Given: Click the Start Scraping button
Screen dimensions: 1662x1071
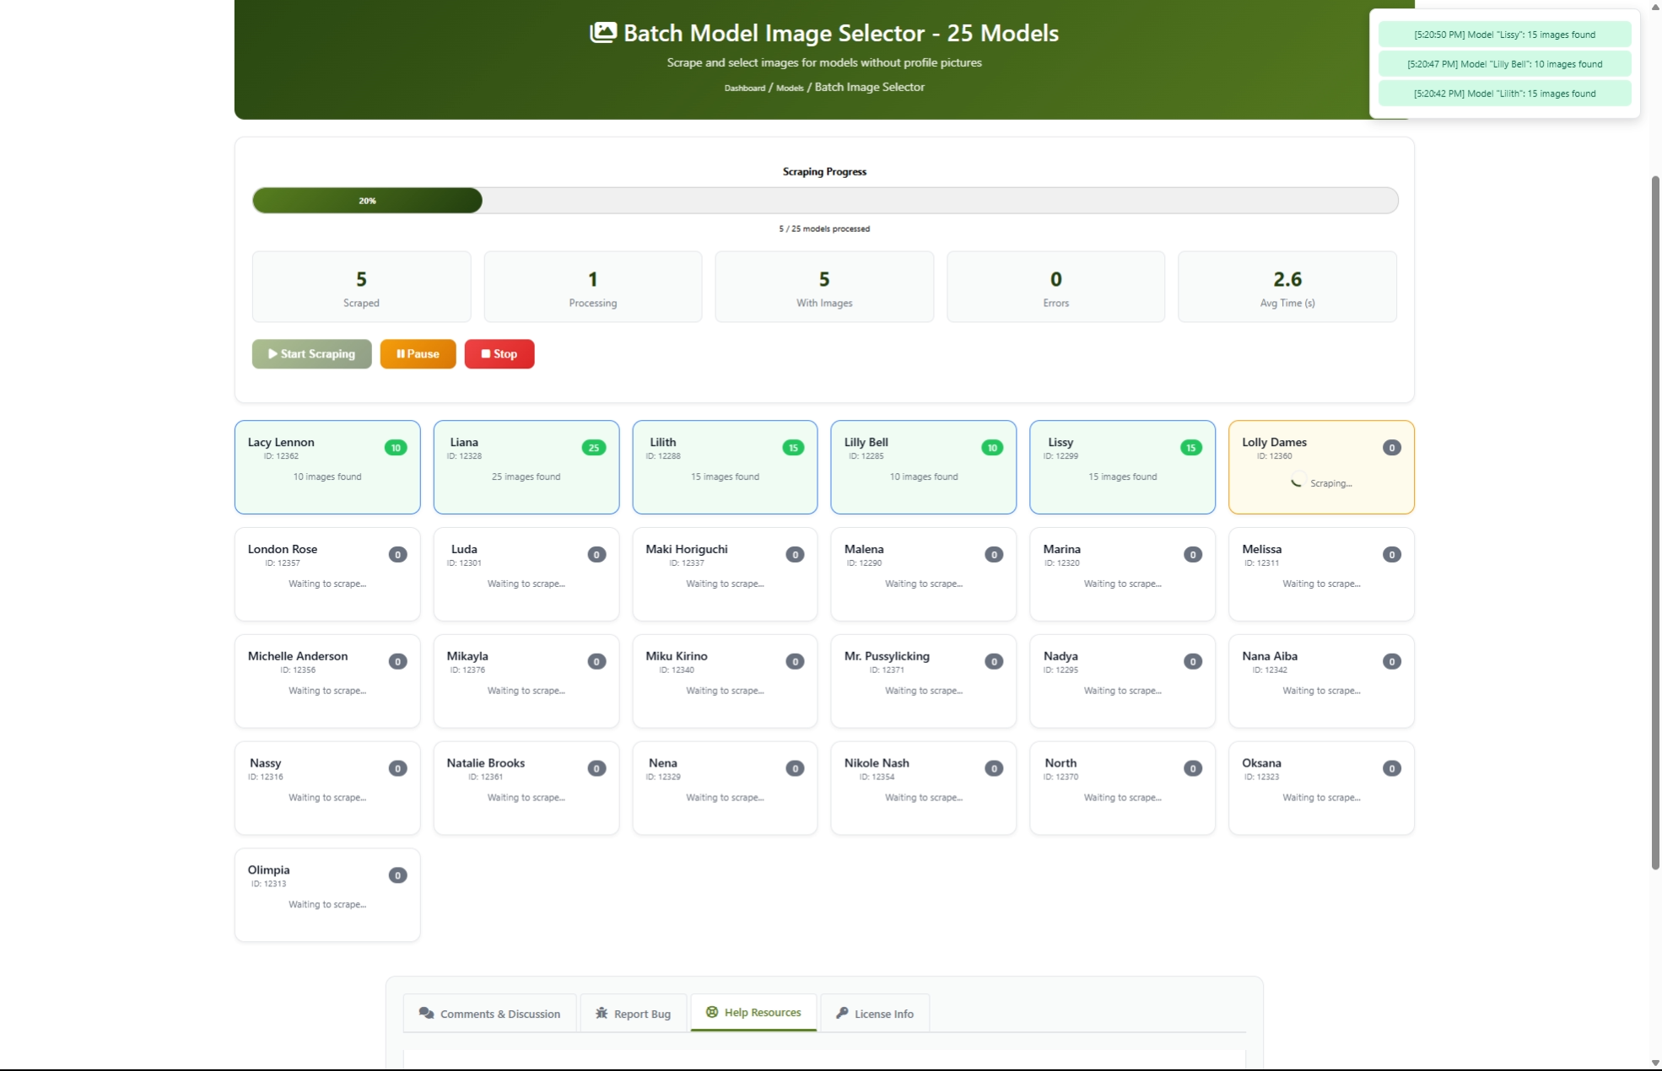Looking at the screenshot, I should point(311,353).
